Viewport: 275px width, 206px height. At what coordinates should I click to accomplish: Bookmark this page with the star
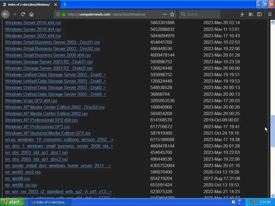coord(172,14)
